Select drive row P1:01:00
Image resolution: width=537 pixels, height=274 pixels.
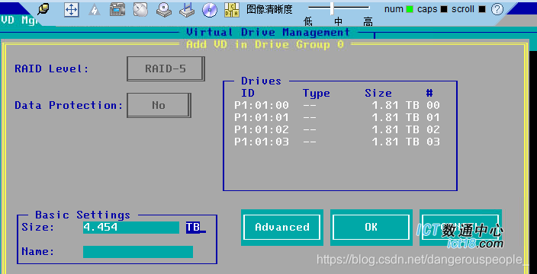coord(337,105)
